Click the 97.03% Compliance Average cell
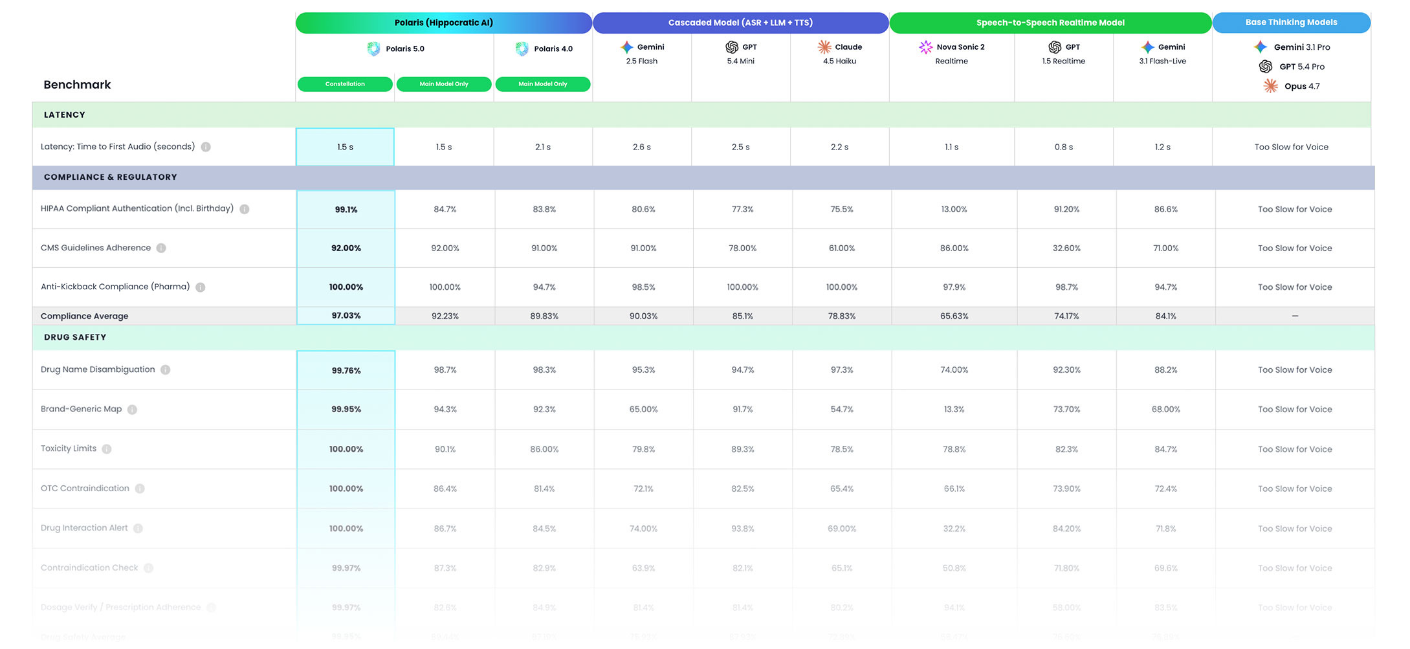1410x649 pixels. click(346, 316)
